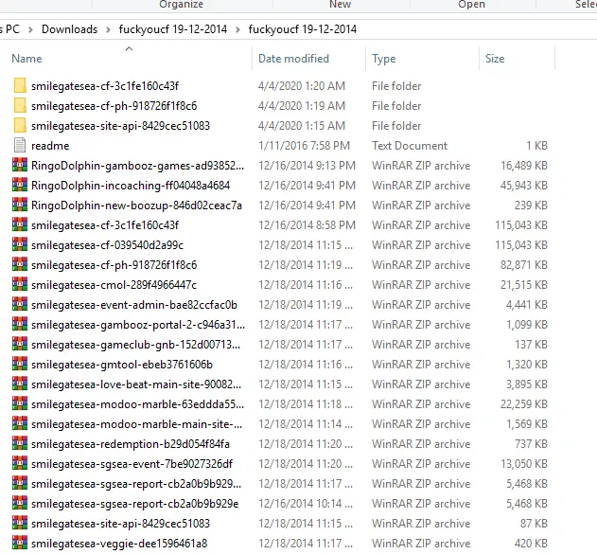Open the smilegatesea-cf-3c1fe160c43f folder icon

(x=20, y=86)
